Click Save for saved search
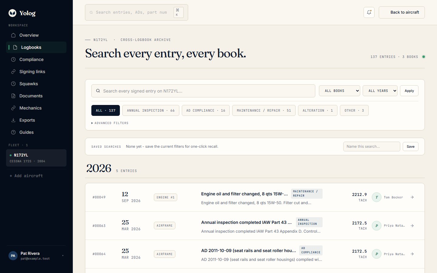Viewport: 437px width, 273px height. click(x=411, y=147)
